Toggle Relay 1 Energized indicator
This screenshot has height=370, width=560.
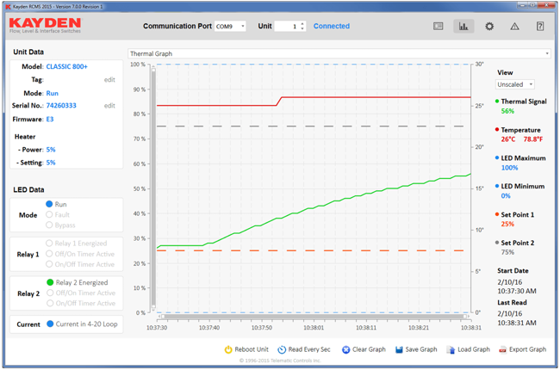tap(49, 243)
